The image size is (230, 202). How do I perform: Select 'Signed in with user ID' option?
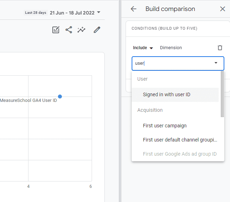pos(175,94)
